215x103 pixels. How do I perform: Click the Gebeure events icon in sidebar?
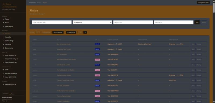point(3,45)
